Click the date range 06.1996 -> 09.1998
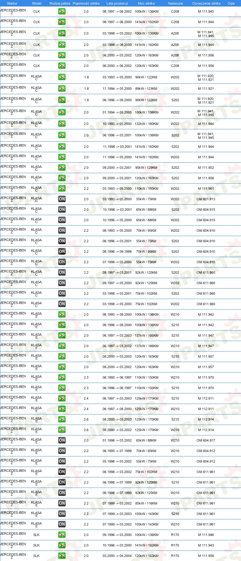 pos(117,251)
